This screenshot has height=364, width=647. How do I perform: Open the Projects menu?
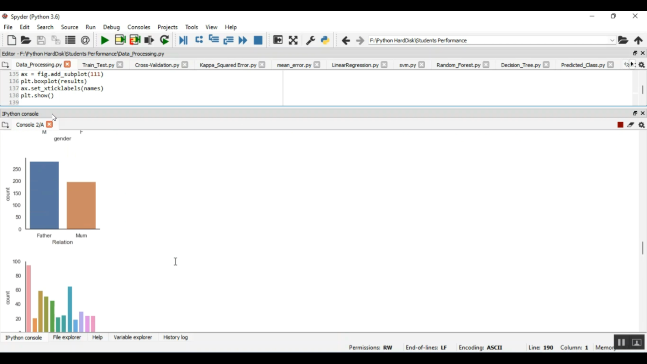point(168,27)
